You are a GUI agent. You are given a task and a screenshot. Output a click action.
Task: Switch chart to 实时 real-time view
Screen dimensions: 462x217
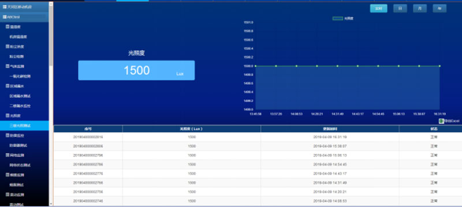(379, 9)
